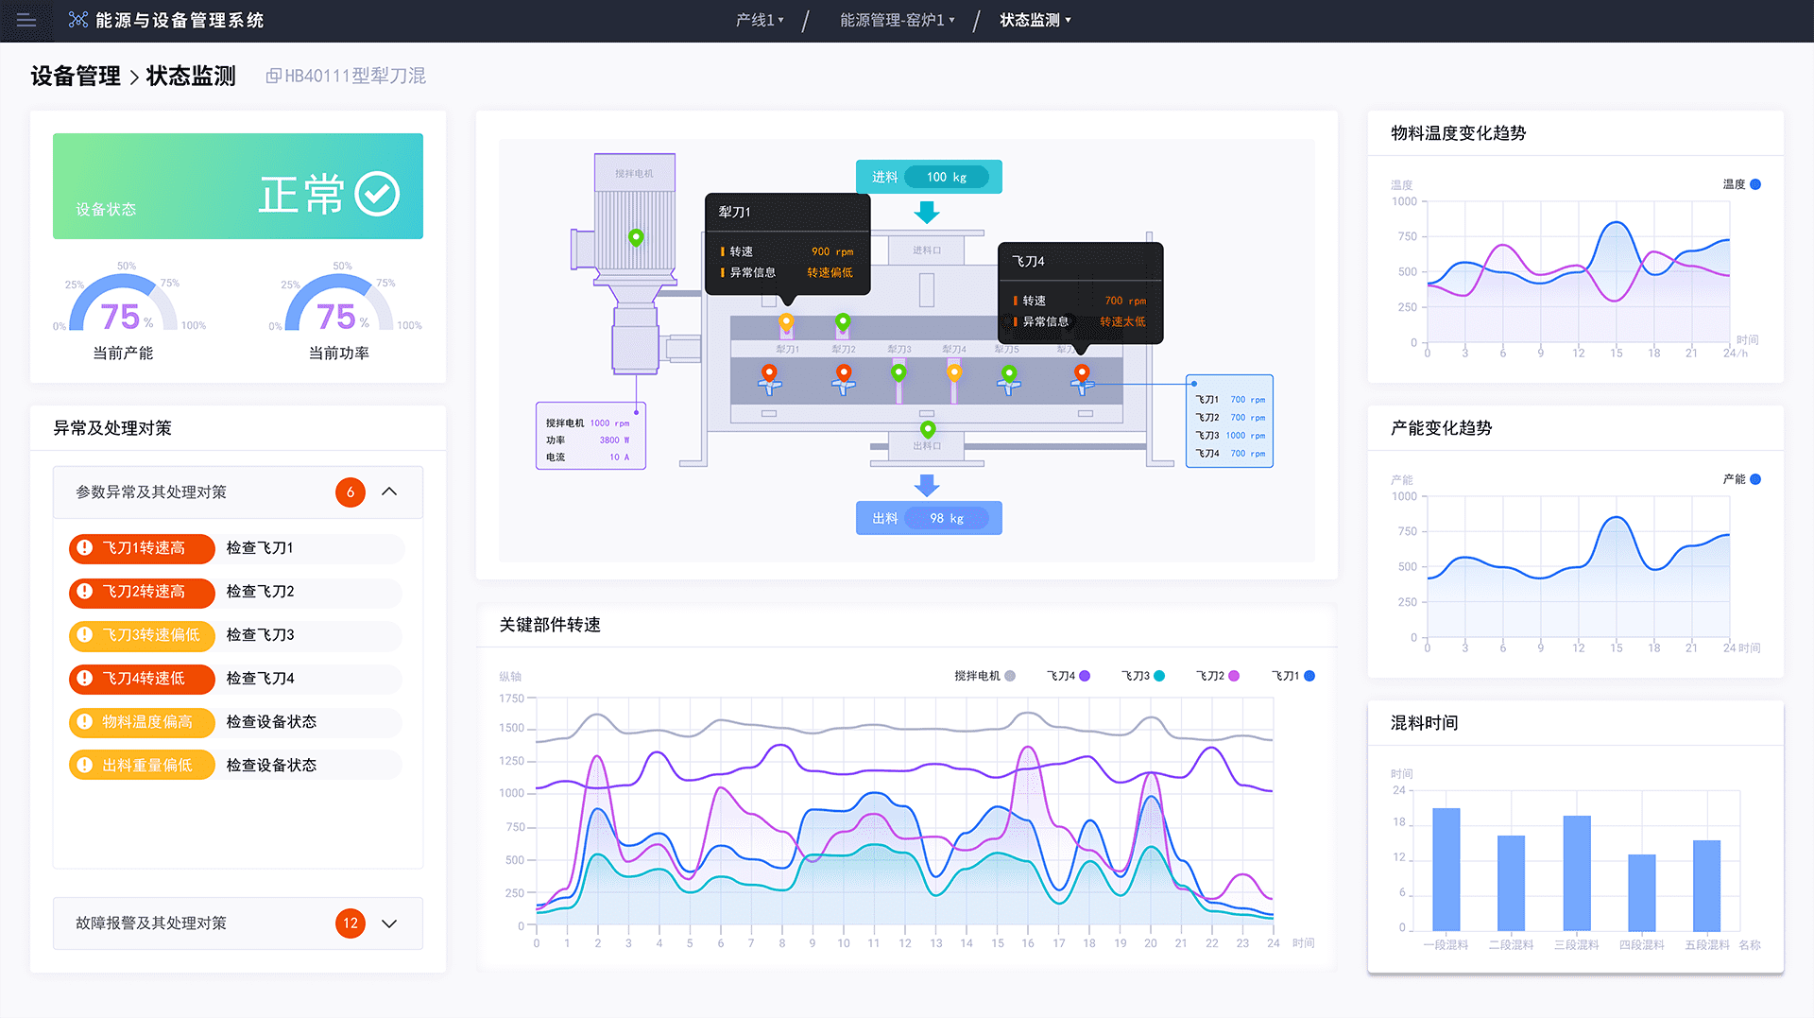Click the 当前产能 75% gauge
Viewport: 1814px width, 1018px height.
pyautogui.click(x=123, y=307)
